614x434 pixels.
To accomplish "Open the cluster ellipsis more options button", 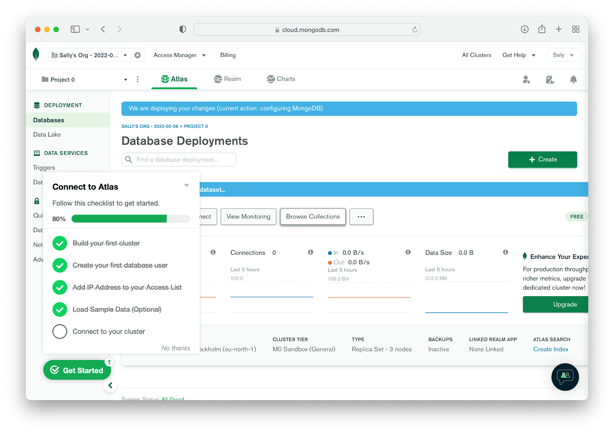I will tap(361, 217).
